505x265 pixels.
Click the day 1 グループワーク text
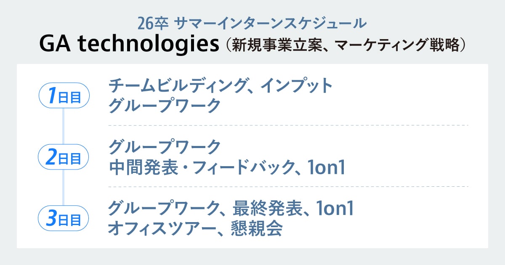pos(165,105)
